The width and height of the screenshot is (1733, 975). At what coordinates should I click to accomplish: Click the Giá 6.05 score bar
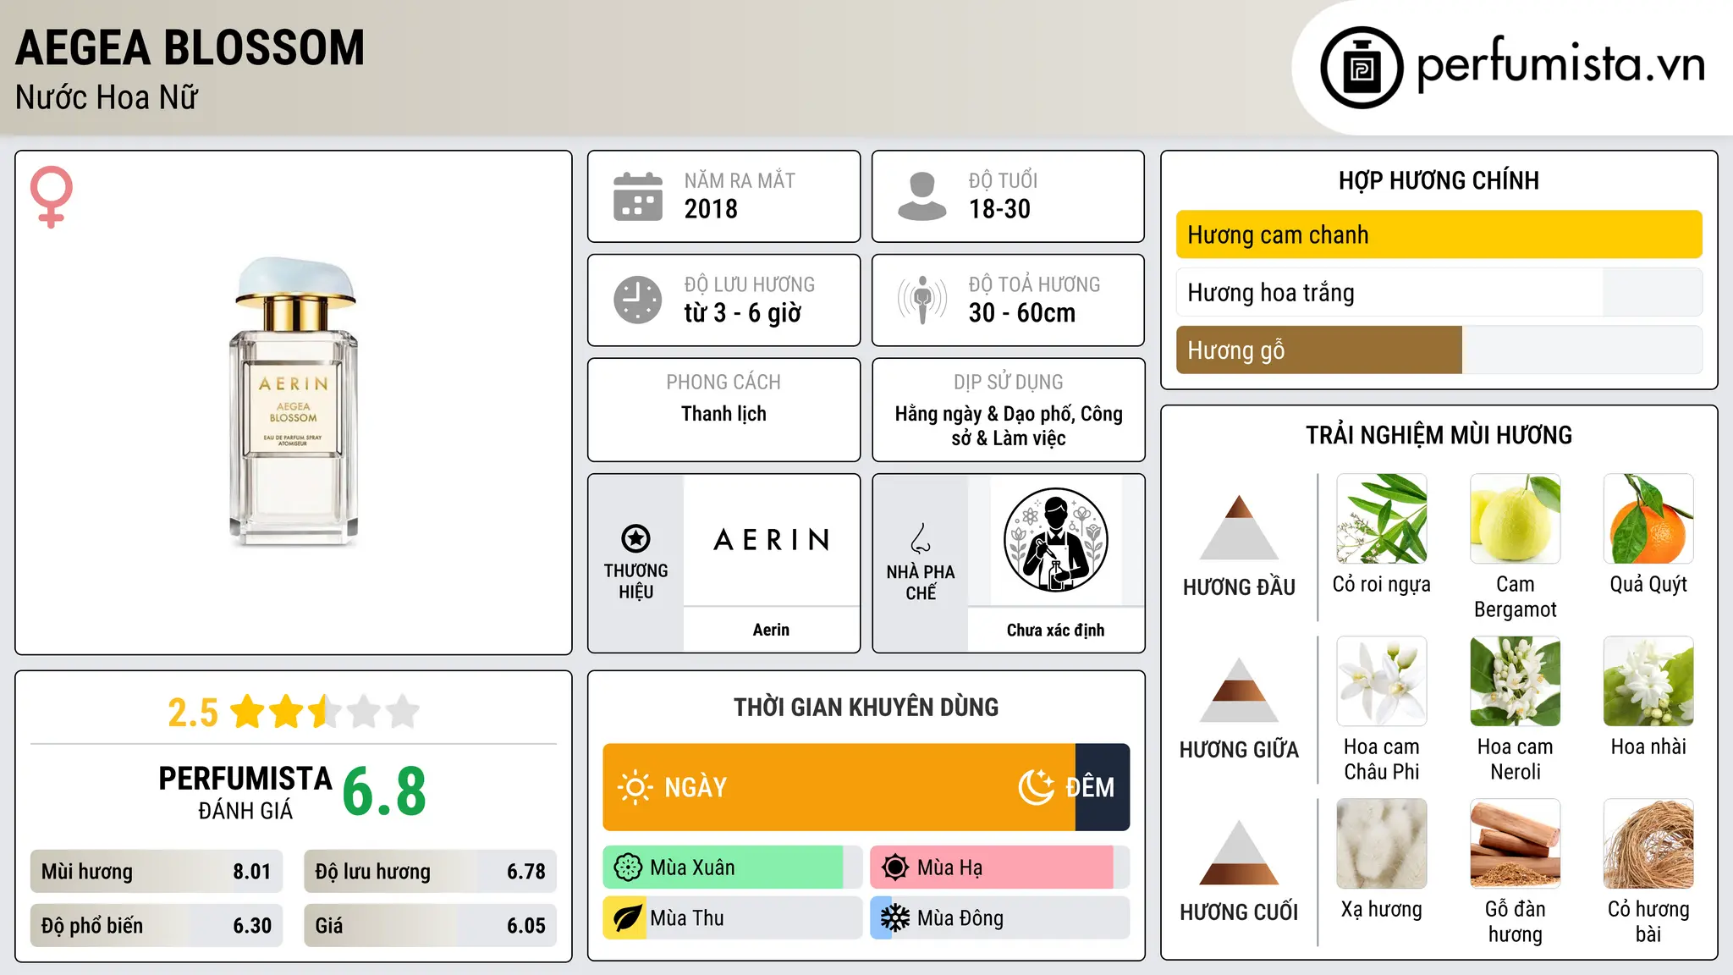click(431, 925)
